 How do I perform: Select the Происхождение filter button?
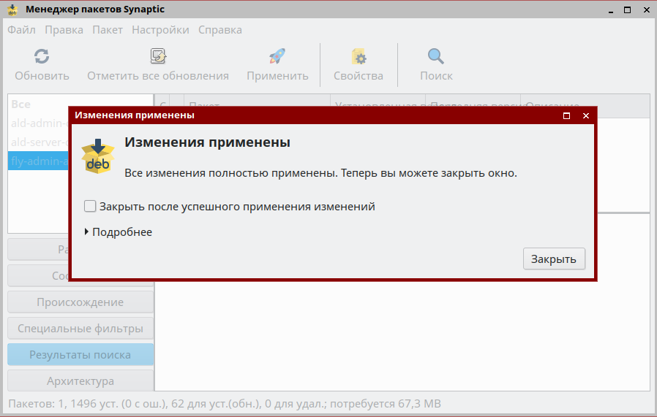point(80,302)
